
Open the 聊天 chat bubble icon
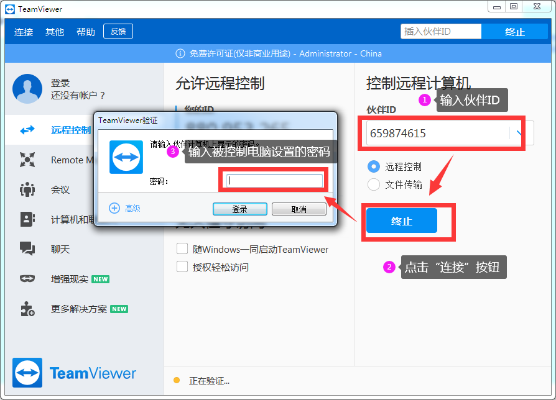point(27,248)
